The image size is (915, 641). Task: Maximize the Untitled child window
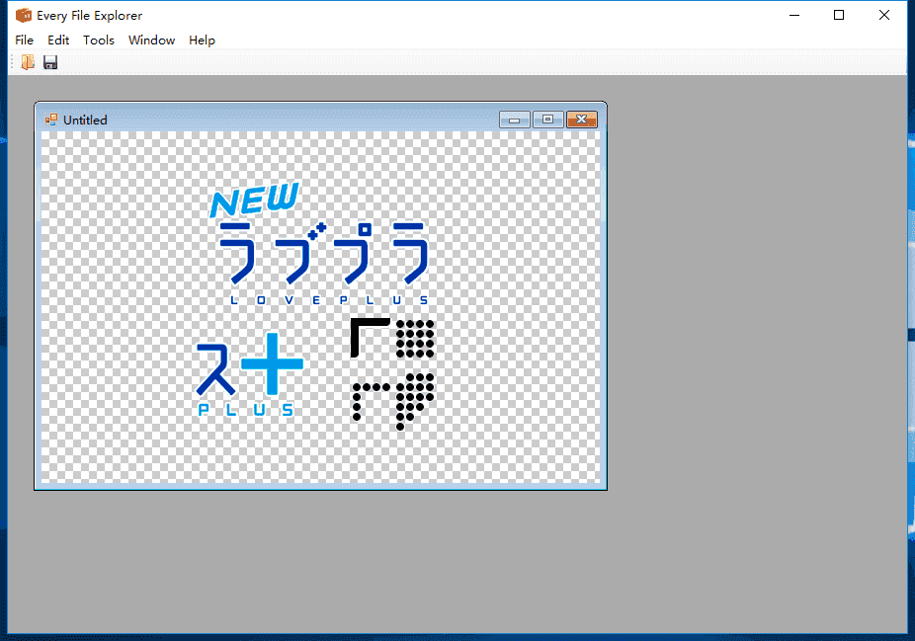point(548,120)
